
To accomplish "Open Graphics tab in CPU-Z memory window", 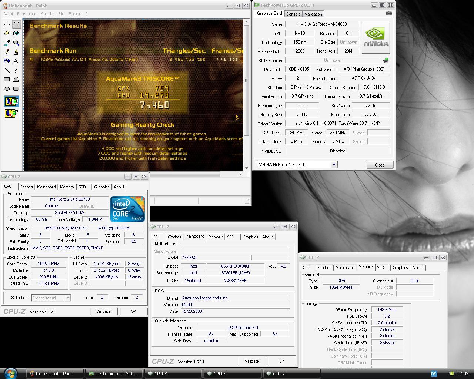I will 400,268.
